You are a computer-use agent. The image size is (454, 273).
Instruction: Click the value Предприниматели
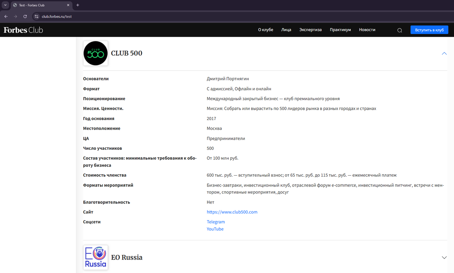(x=226, y=138)
